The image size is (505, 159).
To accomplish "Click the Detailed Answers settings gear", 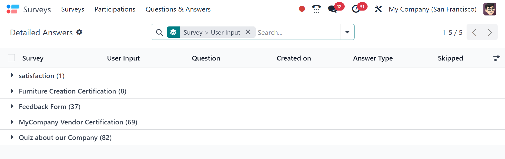I will coord(79,32).
